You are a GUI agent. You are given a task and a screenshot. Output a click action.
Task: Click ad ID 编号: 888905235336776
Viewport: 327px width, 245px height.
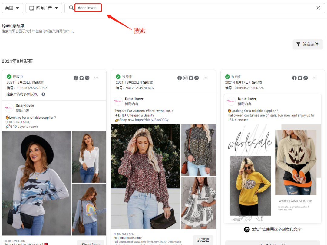pyautogui.click(x=244, y=88)
